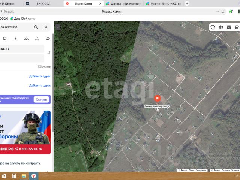Open the soldier advertisement banner
The height and width of the screenshot is (180, 240).
25,132
